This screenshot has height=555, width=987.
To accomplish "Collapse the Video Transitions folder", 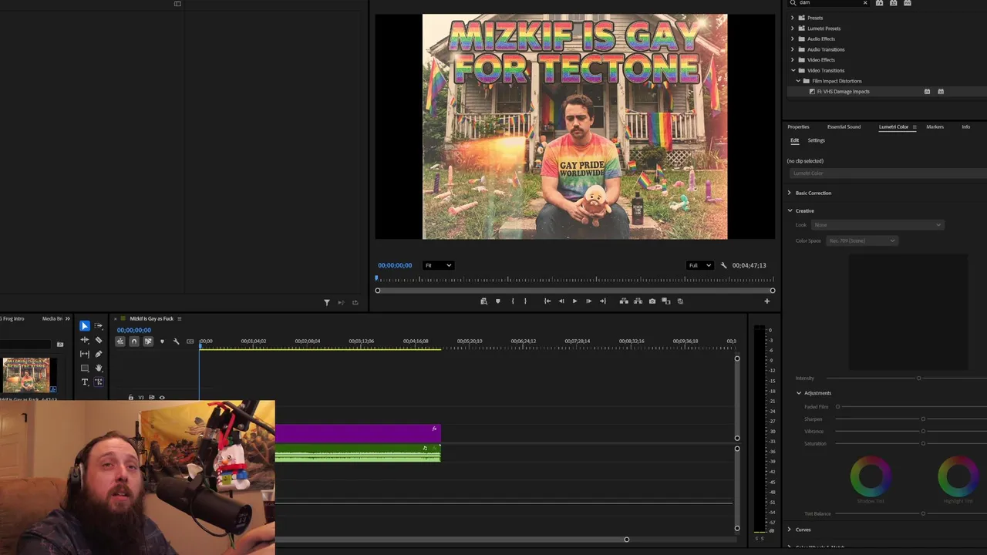I will pyautogui.click(x=793, y=70).
